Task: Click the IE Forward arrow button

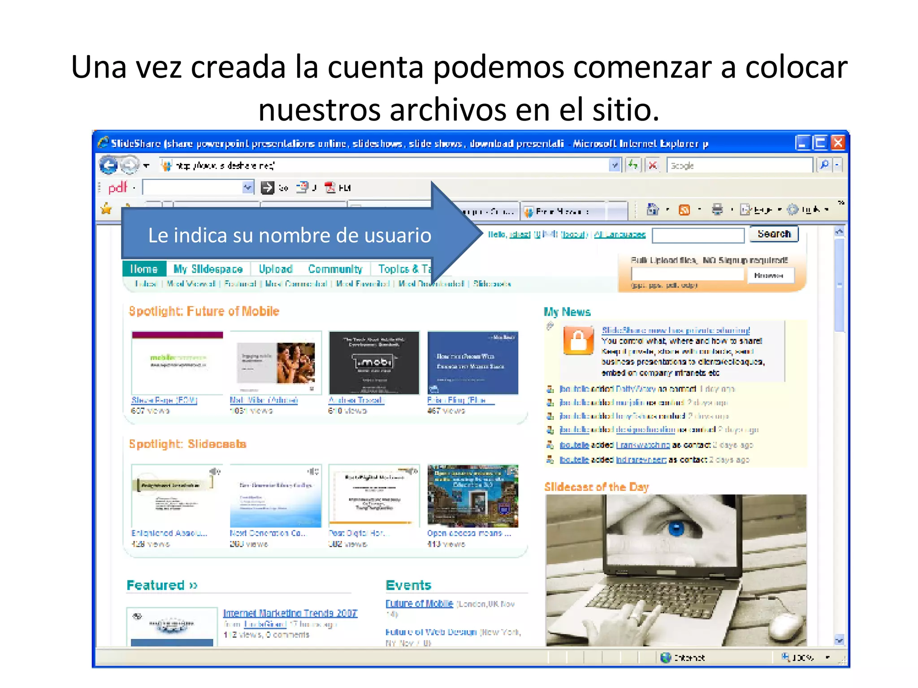Action: [x=130, y=165]
